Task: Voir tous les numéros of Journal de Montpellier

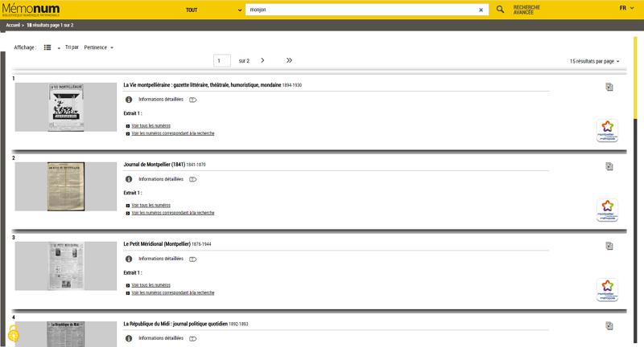Action: click(x=151, y=206)
